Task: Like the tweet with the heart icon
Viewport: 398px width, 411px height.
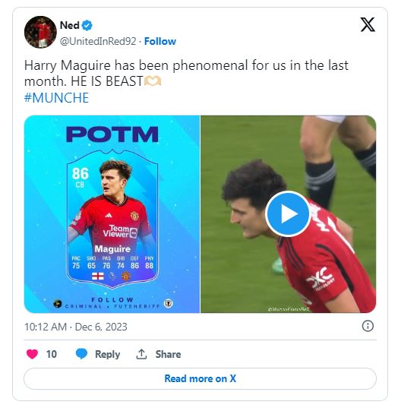Action: pos(32,354)
